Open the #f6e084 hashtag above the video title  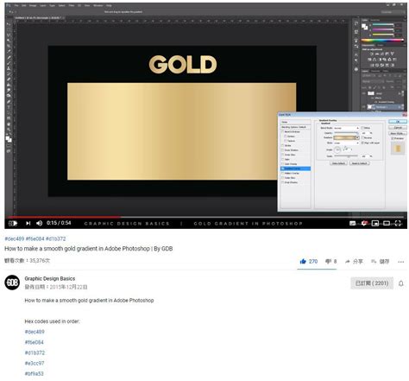pyautogui.click(x=35, y=238)
